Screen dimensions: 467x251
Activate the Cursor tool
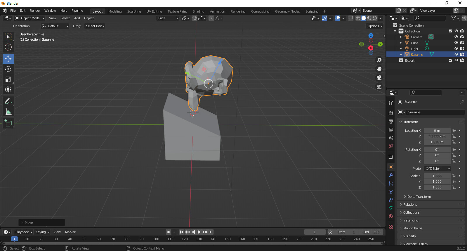point(8,47)
